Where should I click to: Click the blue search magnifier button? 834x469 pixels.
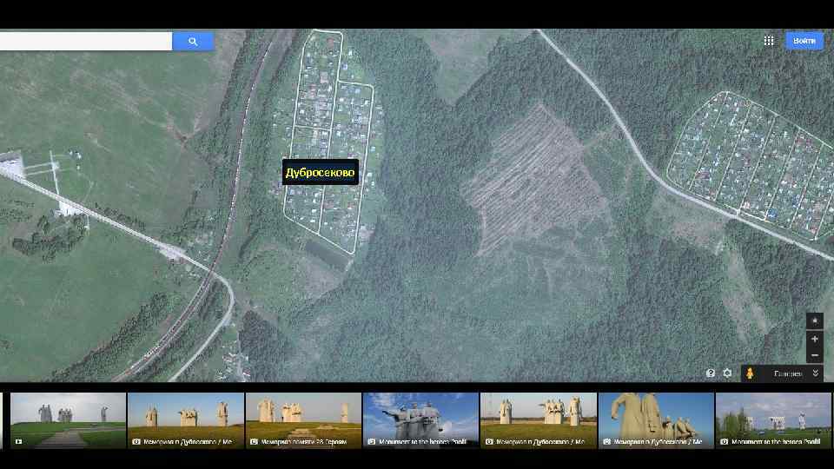(193, 41)
